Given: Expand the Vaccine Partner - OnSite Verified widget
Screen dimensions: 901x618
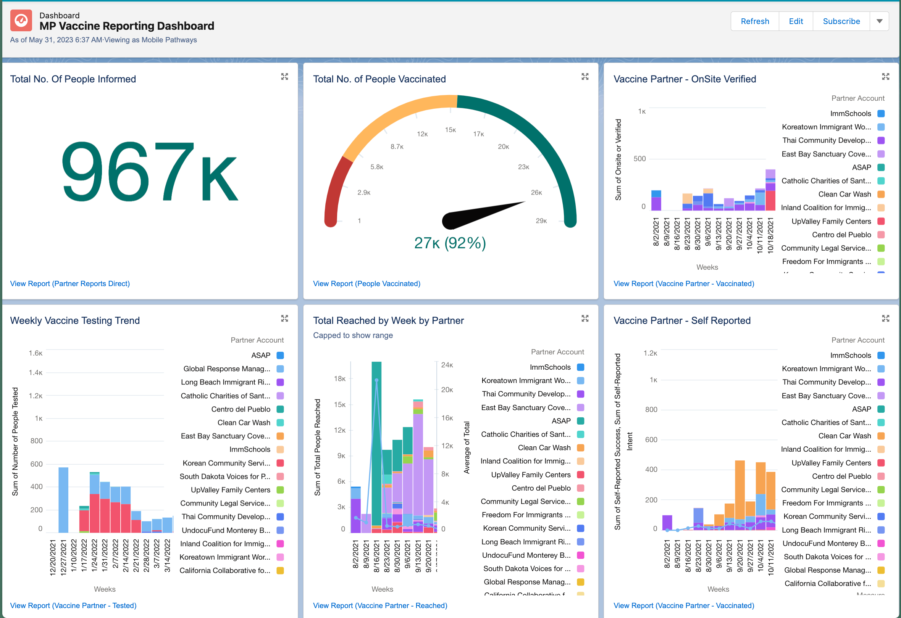Looking at the screenshot, I should (885, 77).
